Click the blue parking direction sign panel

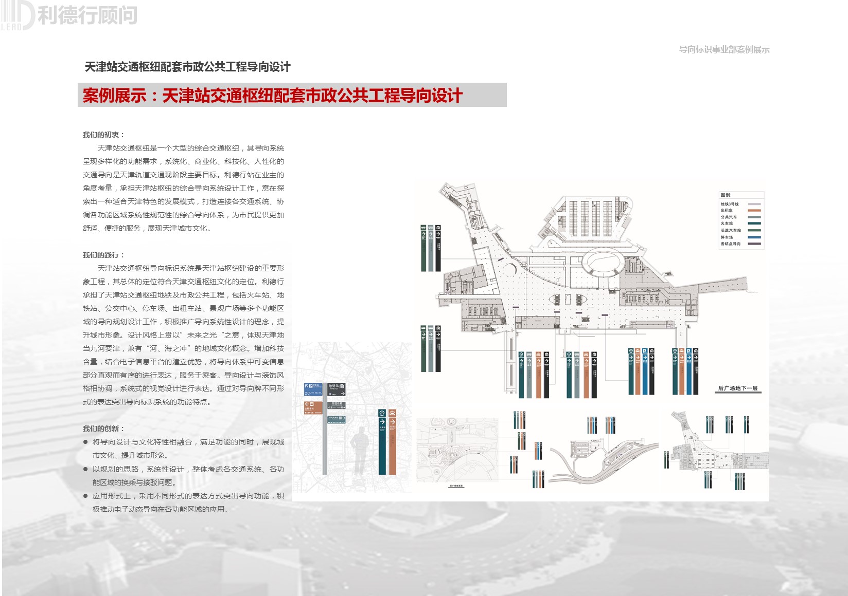pos(313,389)
